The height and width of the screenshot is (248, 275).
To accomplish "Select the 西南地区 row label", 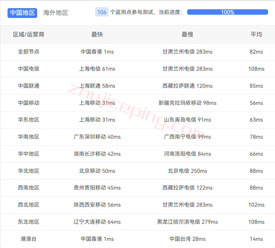I will tap(28, 187).
